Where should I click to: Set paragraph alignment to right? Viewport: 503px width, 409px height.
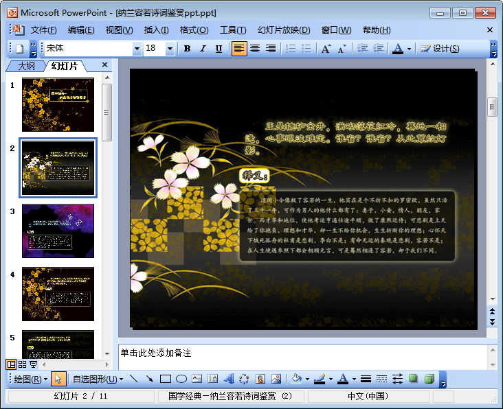[x=271, y=49]
